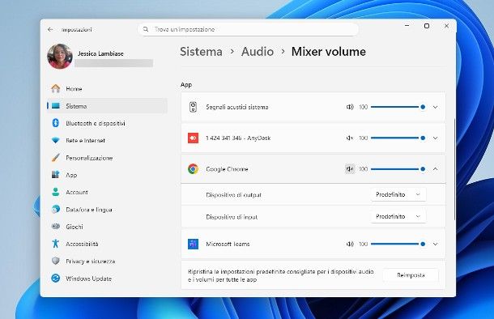Adjust Microsoft Teams volume slider
This screenshot has height=319, width=494.
398,244
